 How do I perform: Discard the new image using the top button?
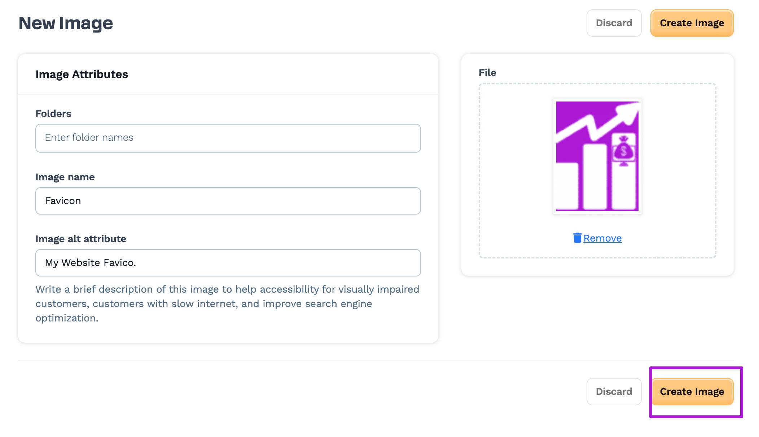coord(614,23)
